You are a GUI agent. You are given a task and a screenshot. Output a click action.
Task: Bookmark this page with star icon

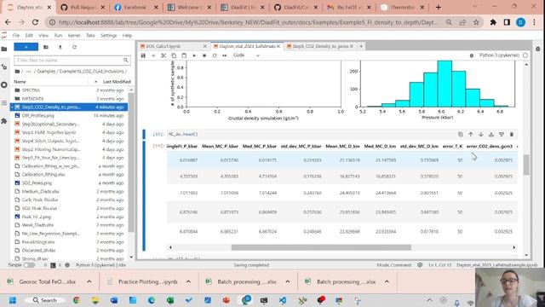click(476, 22)
